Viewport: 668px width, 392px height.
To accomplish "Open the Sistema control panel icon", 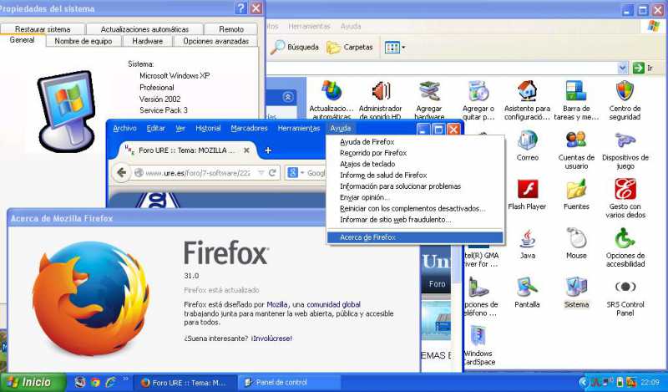I will [576, 288].
